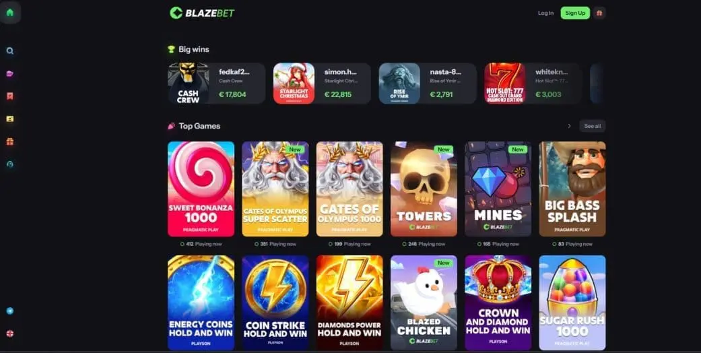Screen dimensions: 701x353
Task: Click the Log In link
Action: (x=545, y=13)
